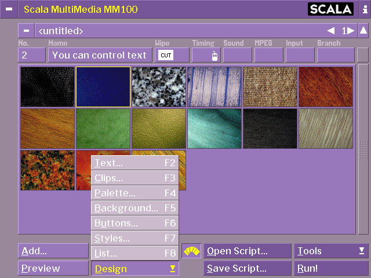The width and height of the screenshot is (371, 278).
Task: Click the page name field
Action: click(99, 56)
